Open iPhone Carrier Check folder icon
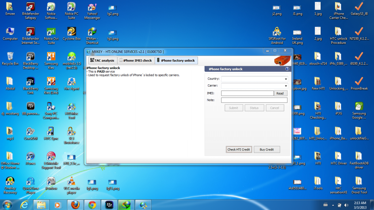 [339, 11]
